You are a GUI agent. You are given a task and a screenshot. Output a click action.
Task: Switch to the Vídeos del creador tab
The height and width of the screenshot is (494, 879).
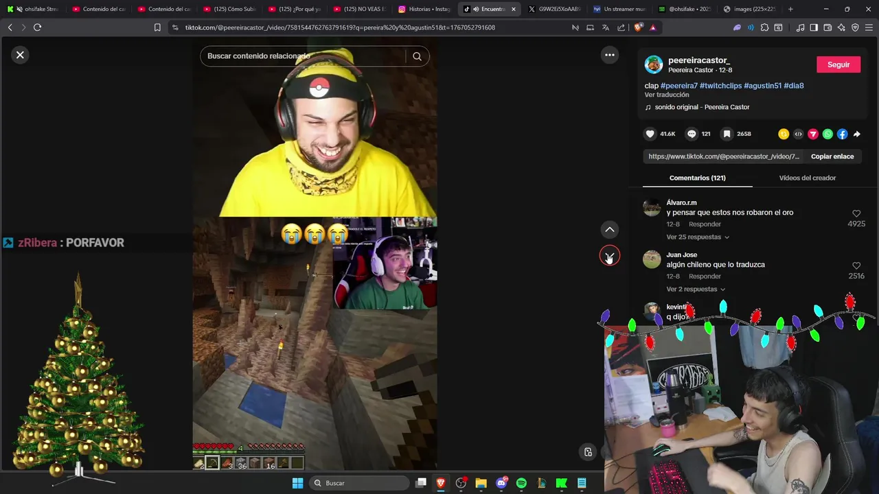[x=807, y=178]
